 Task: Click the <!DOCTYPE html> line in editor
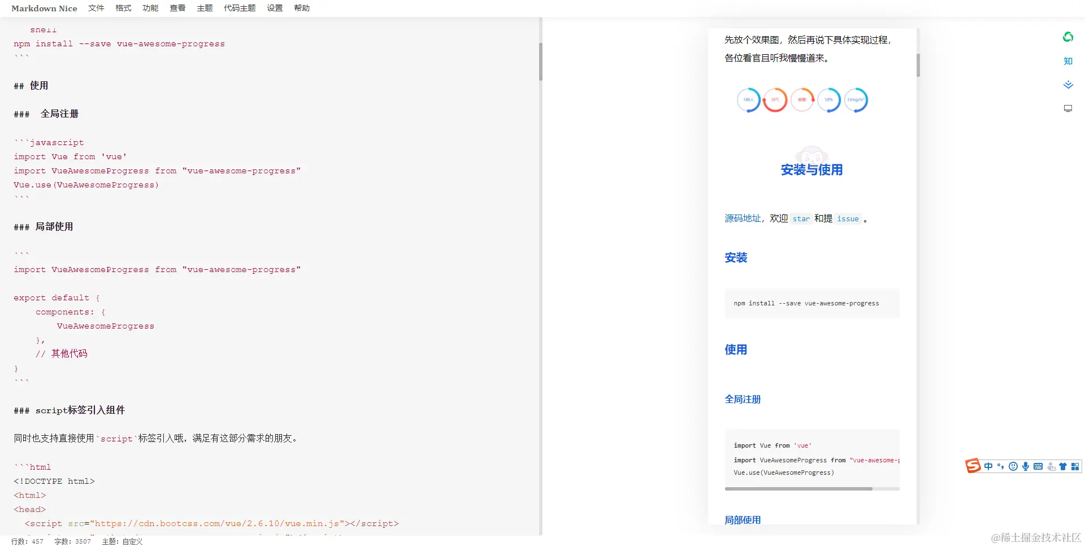[54, 482]
